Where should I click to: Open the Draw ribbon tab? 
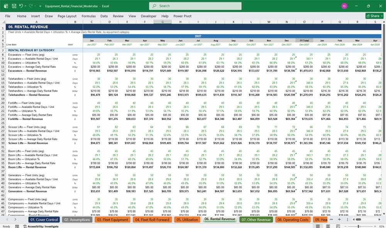click(49, 16)
